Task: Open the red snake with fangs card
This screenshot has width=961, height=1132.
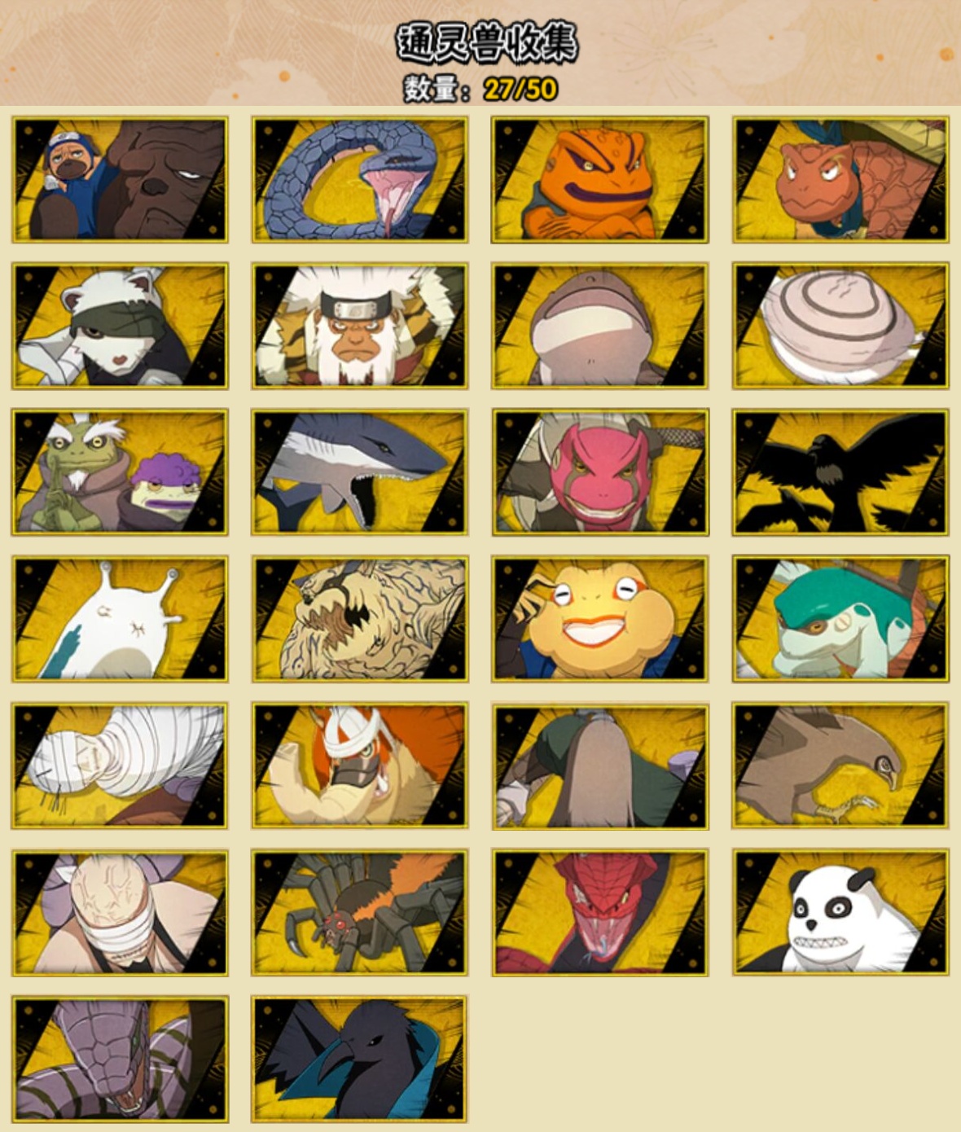Action: 600,912
